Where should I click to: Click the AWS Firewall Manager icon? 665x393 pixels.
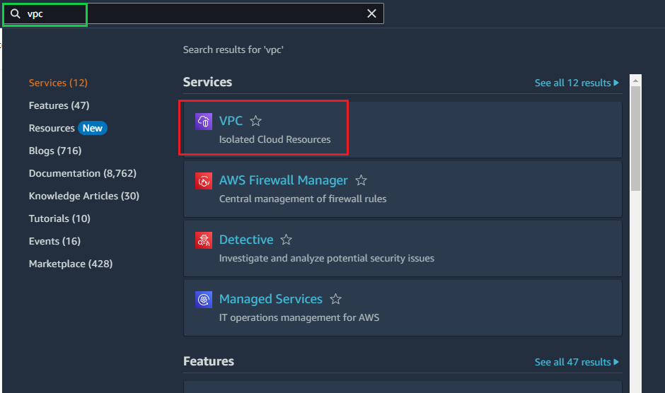point(204,181)
